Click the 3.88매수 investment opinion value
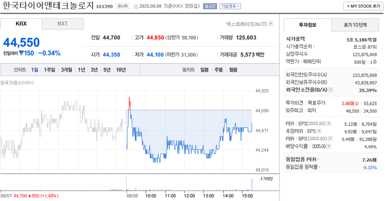Image resolution: width=385 pixels, height=201 pixels. (x=350, y=104)
